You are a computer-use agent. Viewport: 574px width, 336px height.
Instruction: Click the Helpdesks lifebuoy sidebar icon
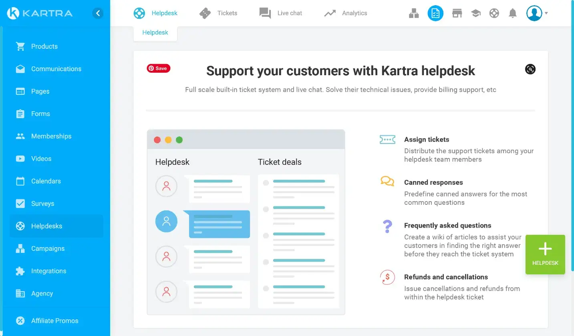(20, 226)
